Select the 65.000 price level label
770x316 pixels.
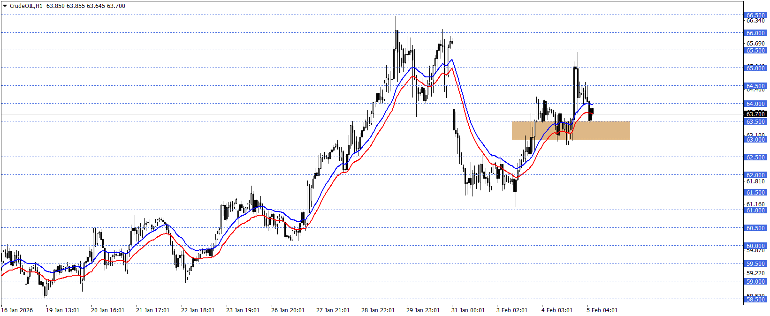tap(755, 68)
